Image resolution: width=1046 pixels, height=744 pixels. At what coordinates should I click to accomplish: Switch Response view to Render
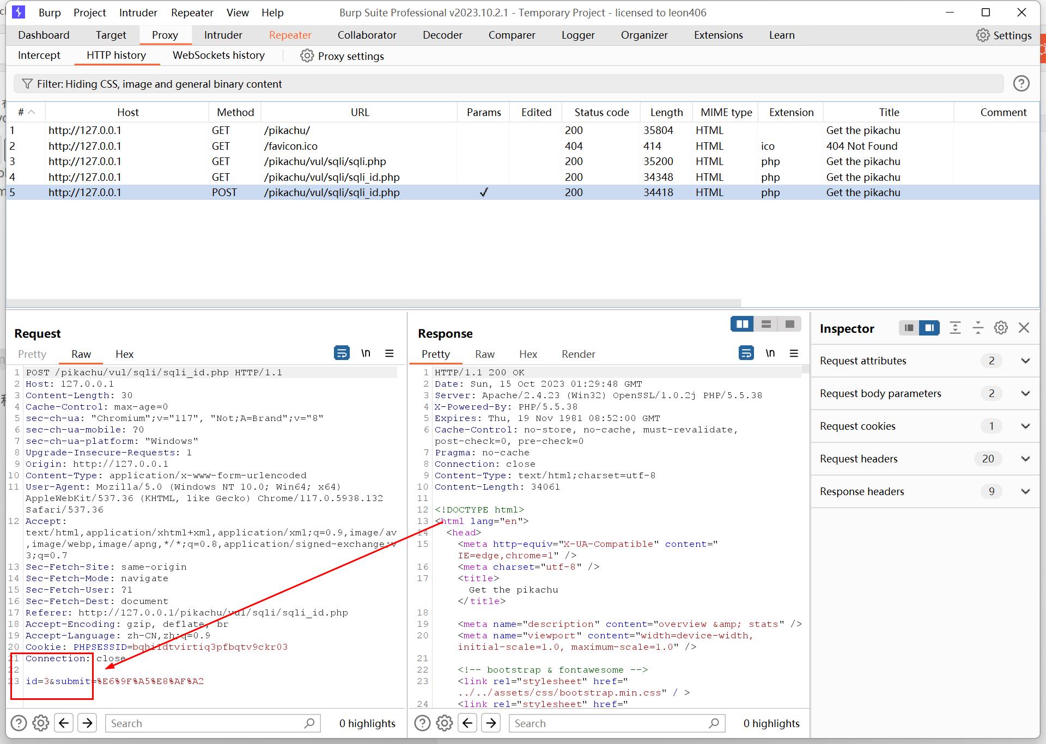click(x=579, y=354)
